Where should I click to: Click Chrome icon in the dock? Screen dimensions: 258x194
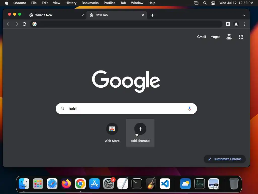(x=80, y=184)
